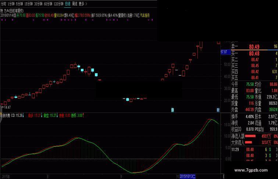Click the 换手 4.48% value

click(250, 117)
